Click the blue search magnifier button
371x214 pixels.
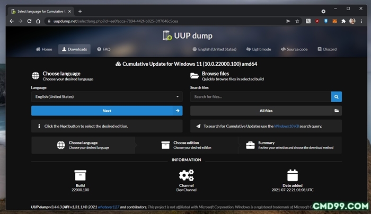336,97
